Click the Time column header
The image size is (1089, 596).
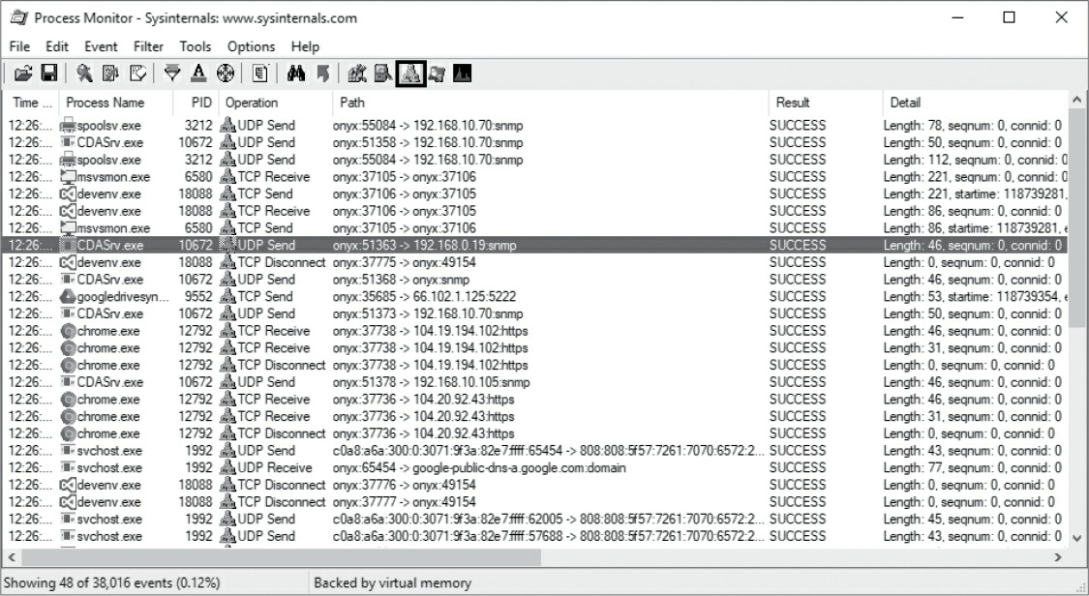[32, 103]
